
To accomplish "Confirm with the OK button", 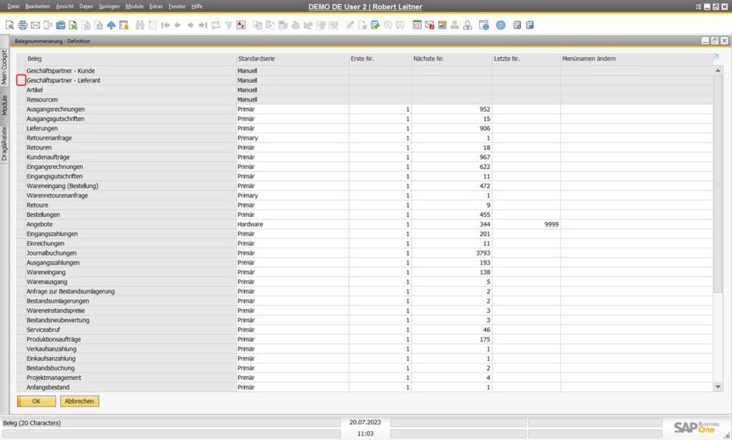I will [36, 401].
